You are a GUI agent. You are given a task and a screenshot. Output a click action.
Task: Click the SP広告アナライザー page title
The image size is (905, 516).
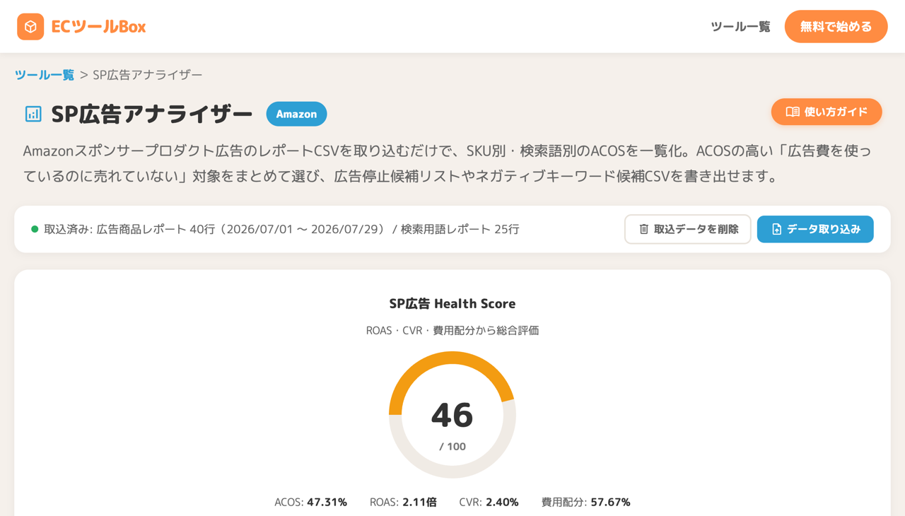click(x=152, y=114)
